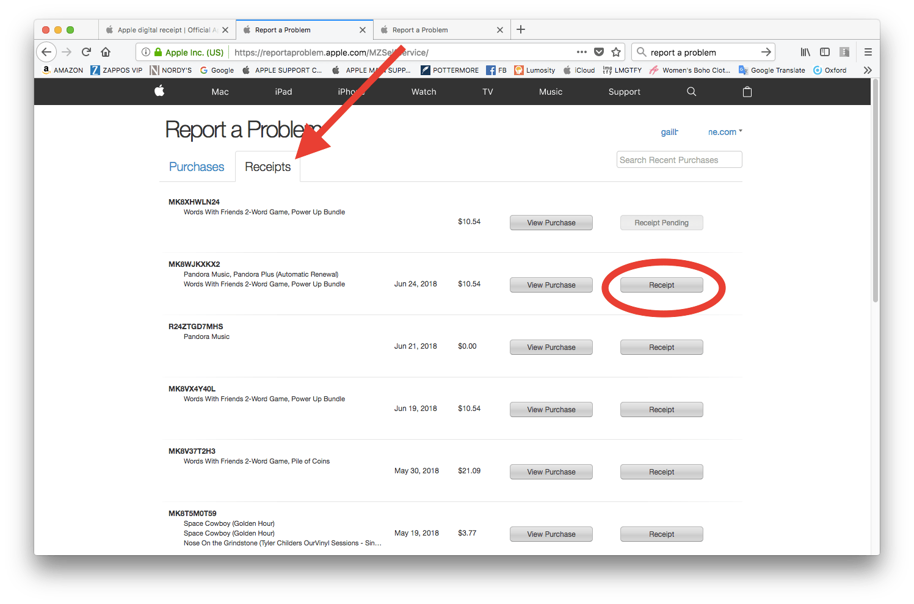Viewport: 914px width, 604px height.
Task: Switch to the Purchases tab
Action: click(x=196, y=166)
